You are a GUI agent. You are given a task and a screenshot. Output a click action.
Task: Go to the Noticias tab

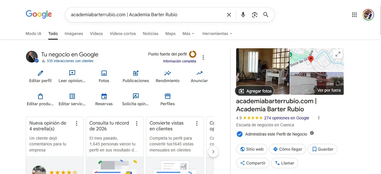[x=151, y=34]
